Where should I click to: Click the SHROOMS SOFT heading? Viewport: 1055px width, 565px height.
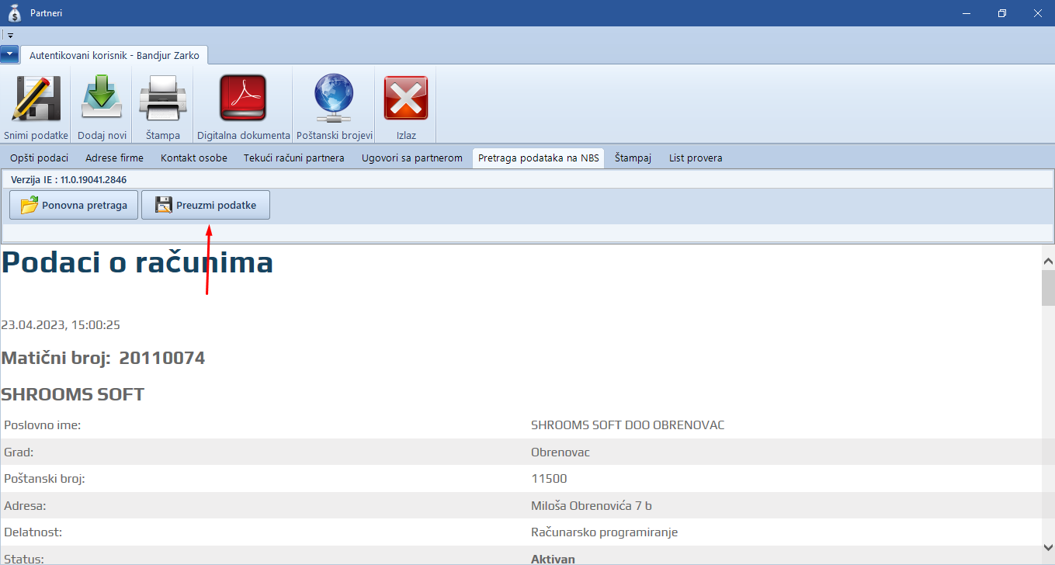click(73, 394)
